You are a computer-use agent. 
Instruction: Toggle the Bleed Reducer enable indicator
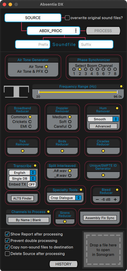(117, 190)
